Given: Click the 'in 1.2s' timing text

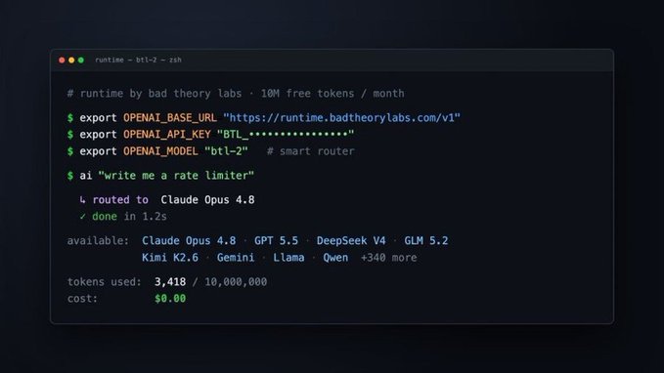Looking at the screenshot, I should pyautogui.click(x=146, y=217).
